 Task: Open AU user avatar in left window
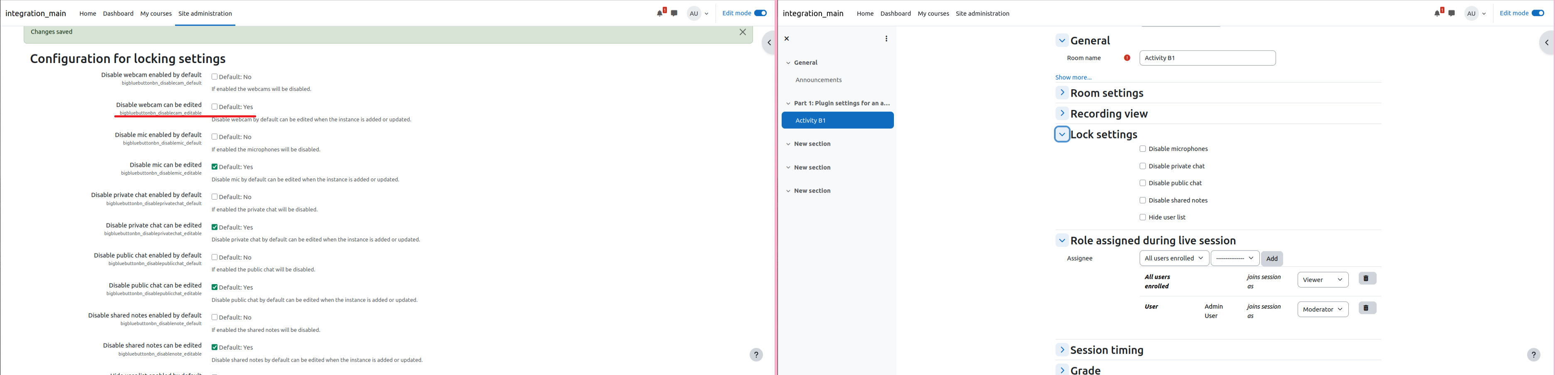point(694,13)
